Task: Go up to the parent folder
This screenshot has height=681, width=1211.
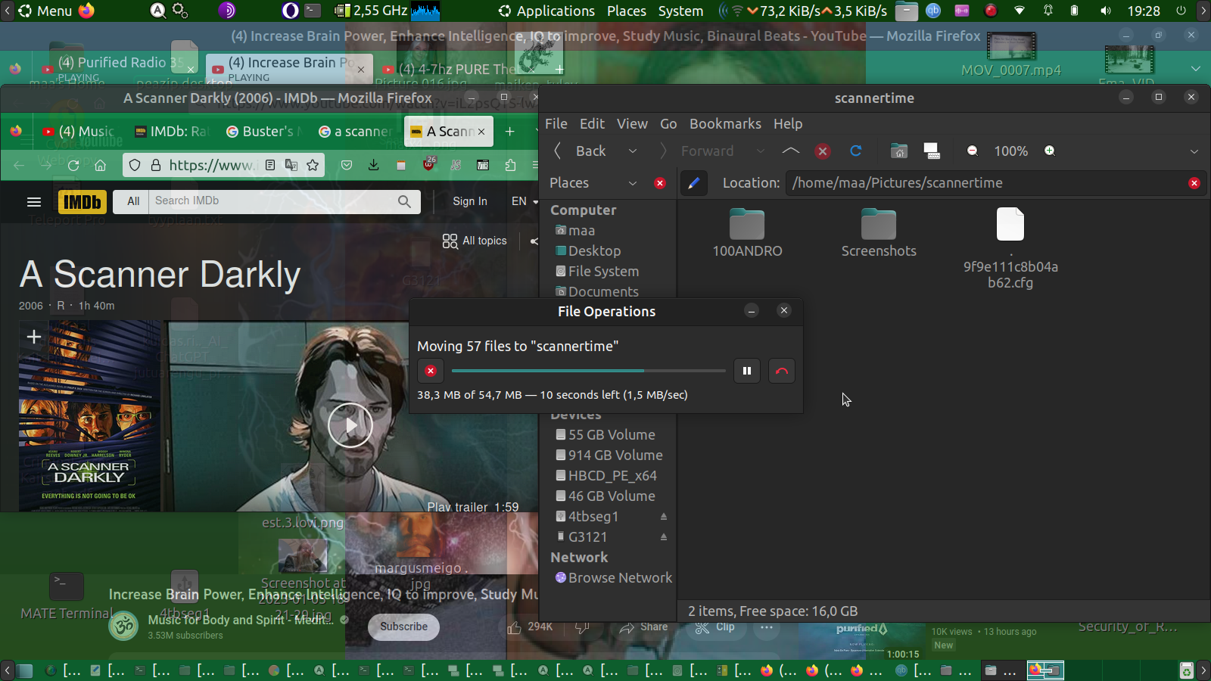Action: coord(790,151)
